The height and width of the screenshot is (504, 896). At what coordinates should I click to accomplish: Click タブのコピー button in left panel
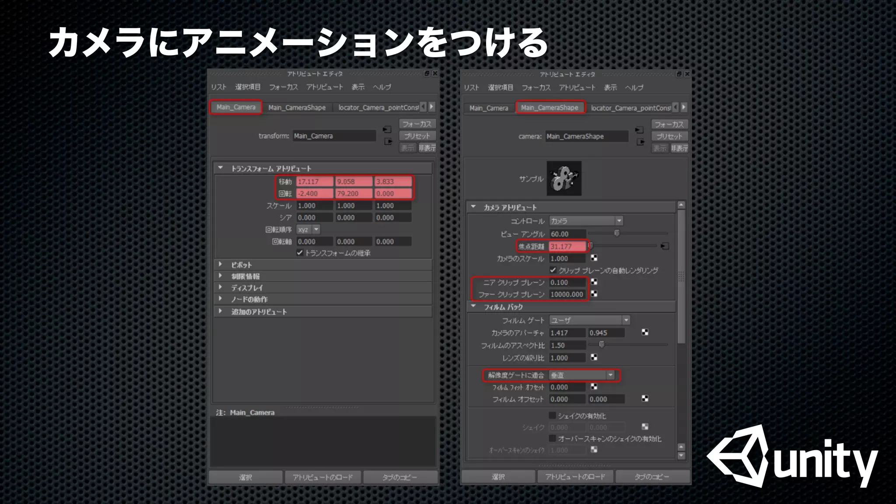point(400,477)
